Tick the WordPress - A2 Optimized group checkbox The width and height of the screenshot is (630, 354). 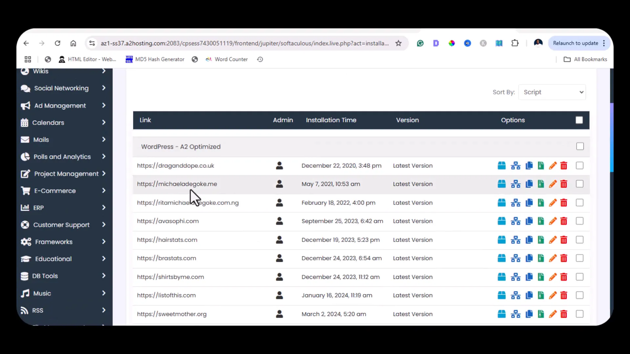click(x=580, y=146)
